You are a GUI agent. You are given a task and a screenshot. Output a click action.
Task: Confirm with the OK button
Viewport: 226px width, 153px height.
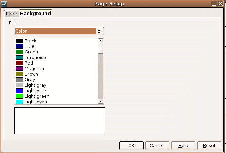click(131, 145)
